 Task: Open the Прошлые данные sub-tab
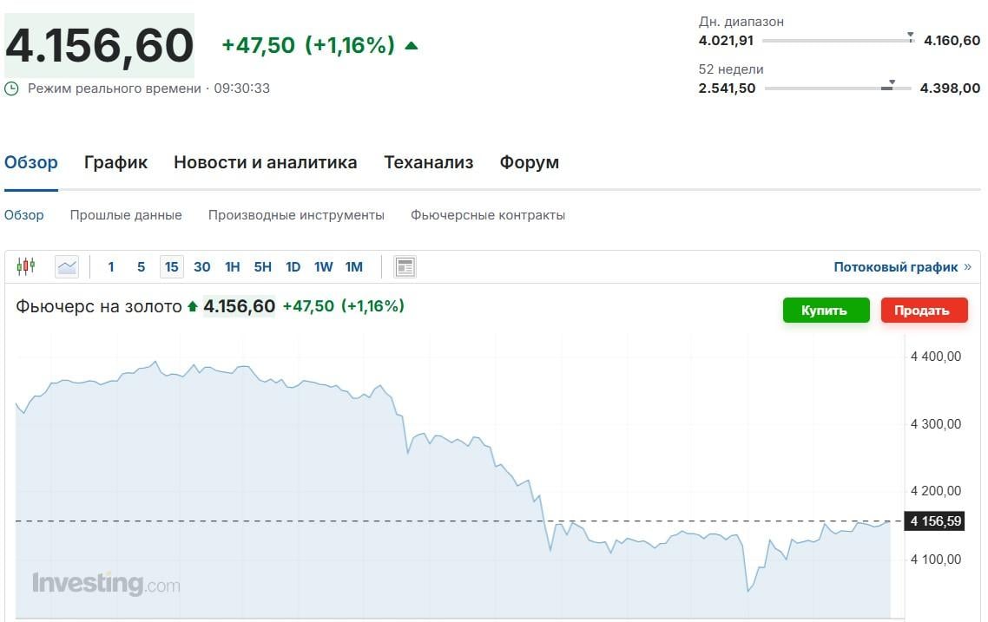tap(126, 214)
